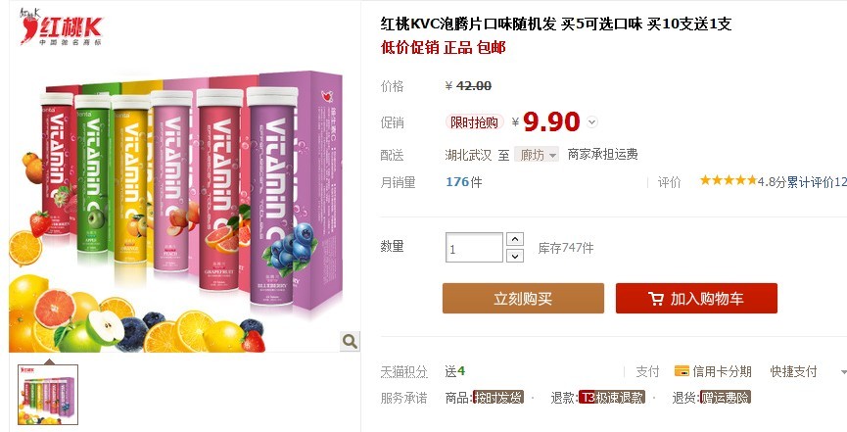Expand the promotion price dropdown arrow

pyautogui.click(x=592, y=122)
